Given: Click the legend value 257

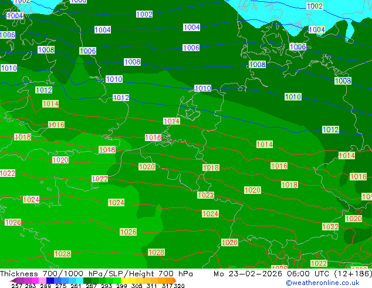Looking at the screenshot, I should (17, 286).
